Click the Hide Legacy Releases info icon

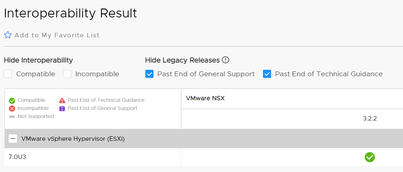tap(226, 60)
